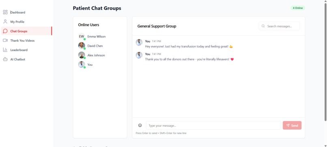Click the My Profile person icon
The height and width of the screenshot is (147, 327).
pos(5,22)
